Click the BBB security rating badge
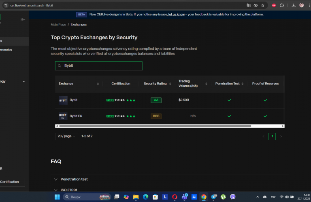This screenshot has height=202, width=311. click(x=156, y=116)
